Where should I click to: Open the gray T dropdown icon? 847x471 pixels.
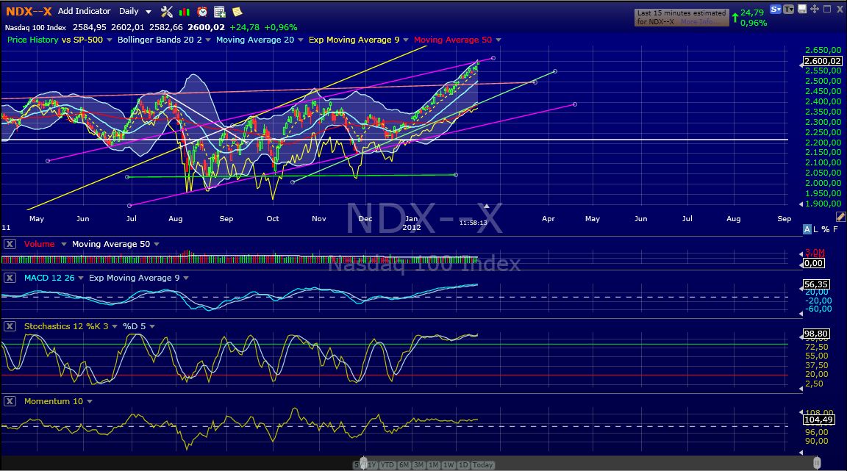click(789, 9)
